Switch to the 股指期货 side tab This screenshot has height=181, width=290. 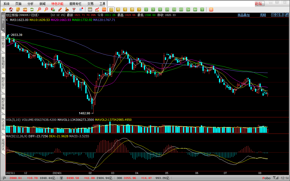pyautogui.click(x=3, y=63)
